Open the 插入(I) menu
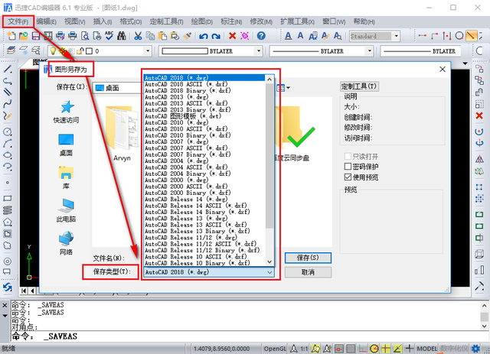Viewport: 490px width, 354px height. [x=103, y=21]
